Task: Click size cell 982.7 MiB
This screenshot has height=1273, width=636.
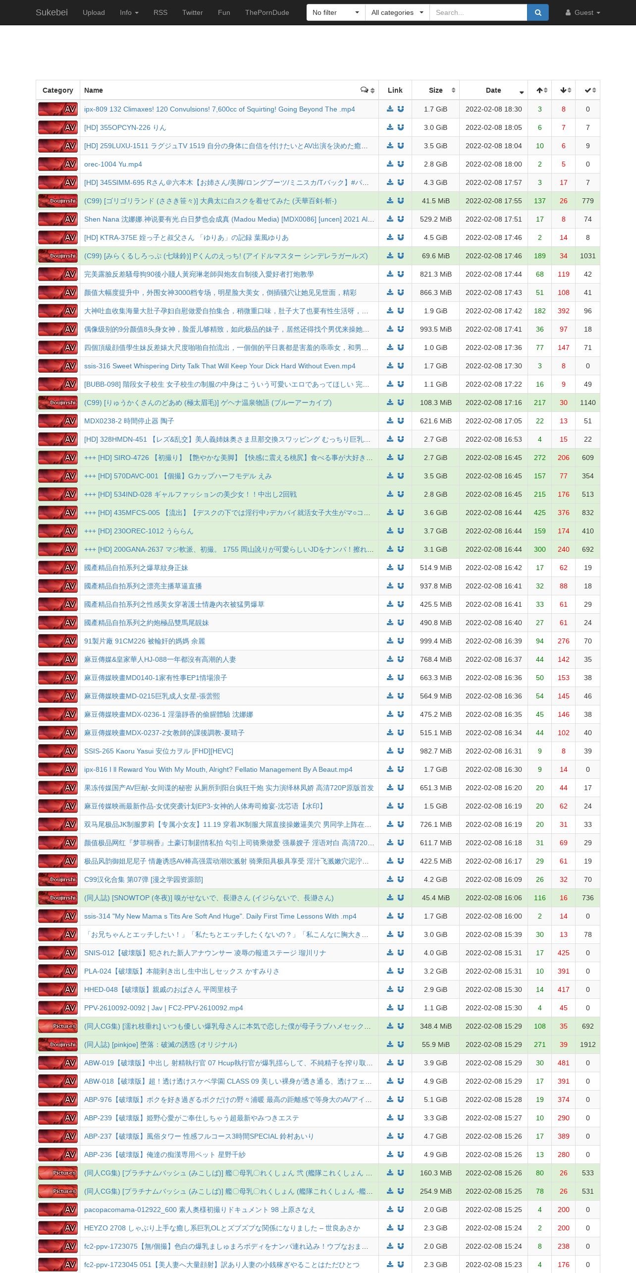Action: click(435, 751)
